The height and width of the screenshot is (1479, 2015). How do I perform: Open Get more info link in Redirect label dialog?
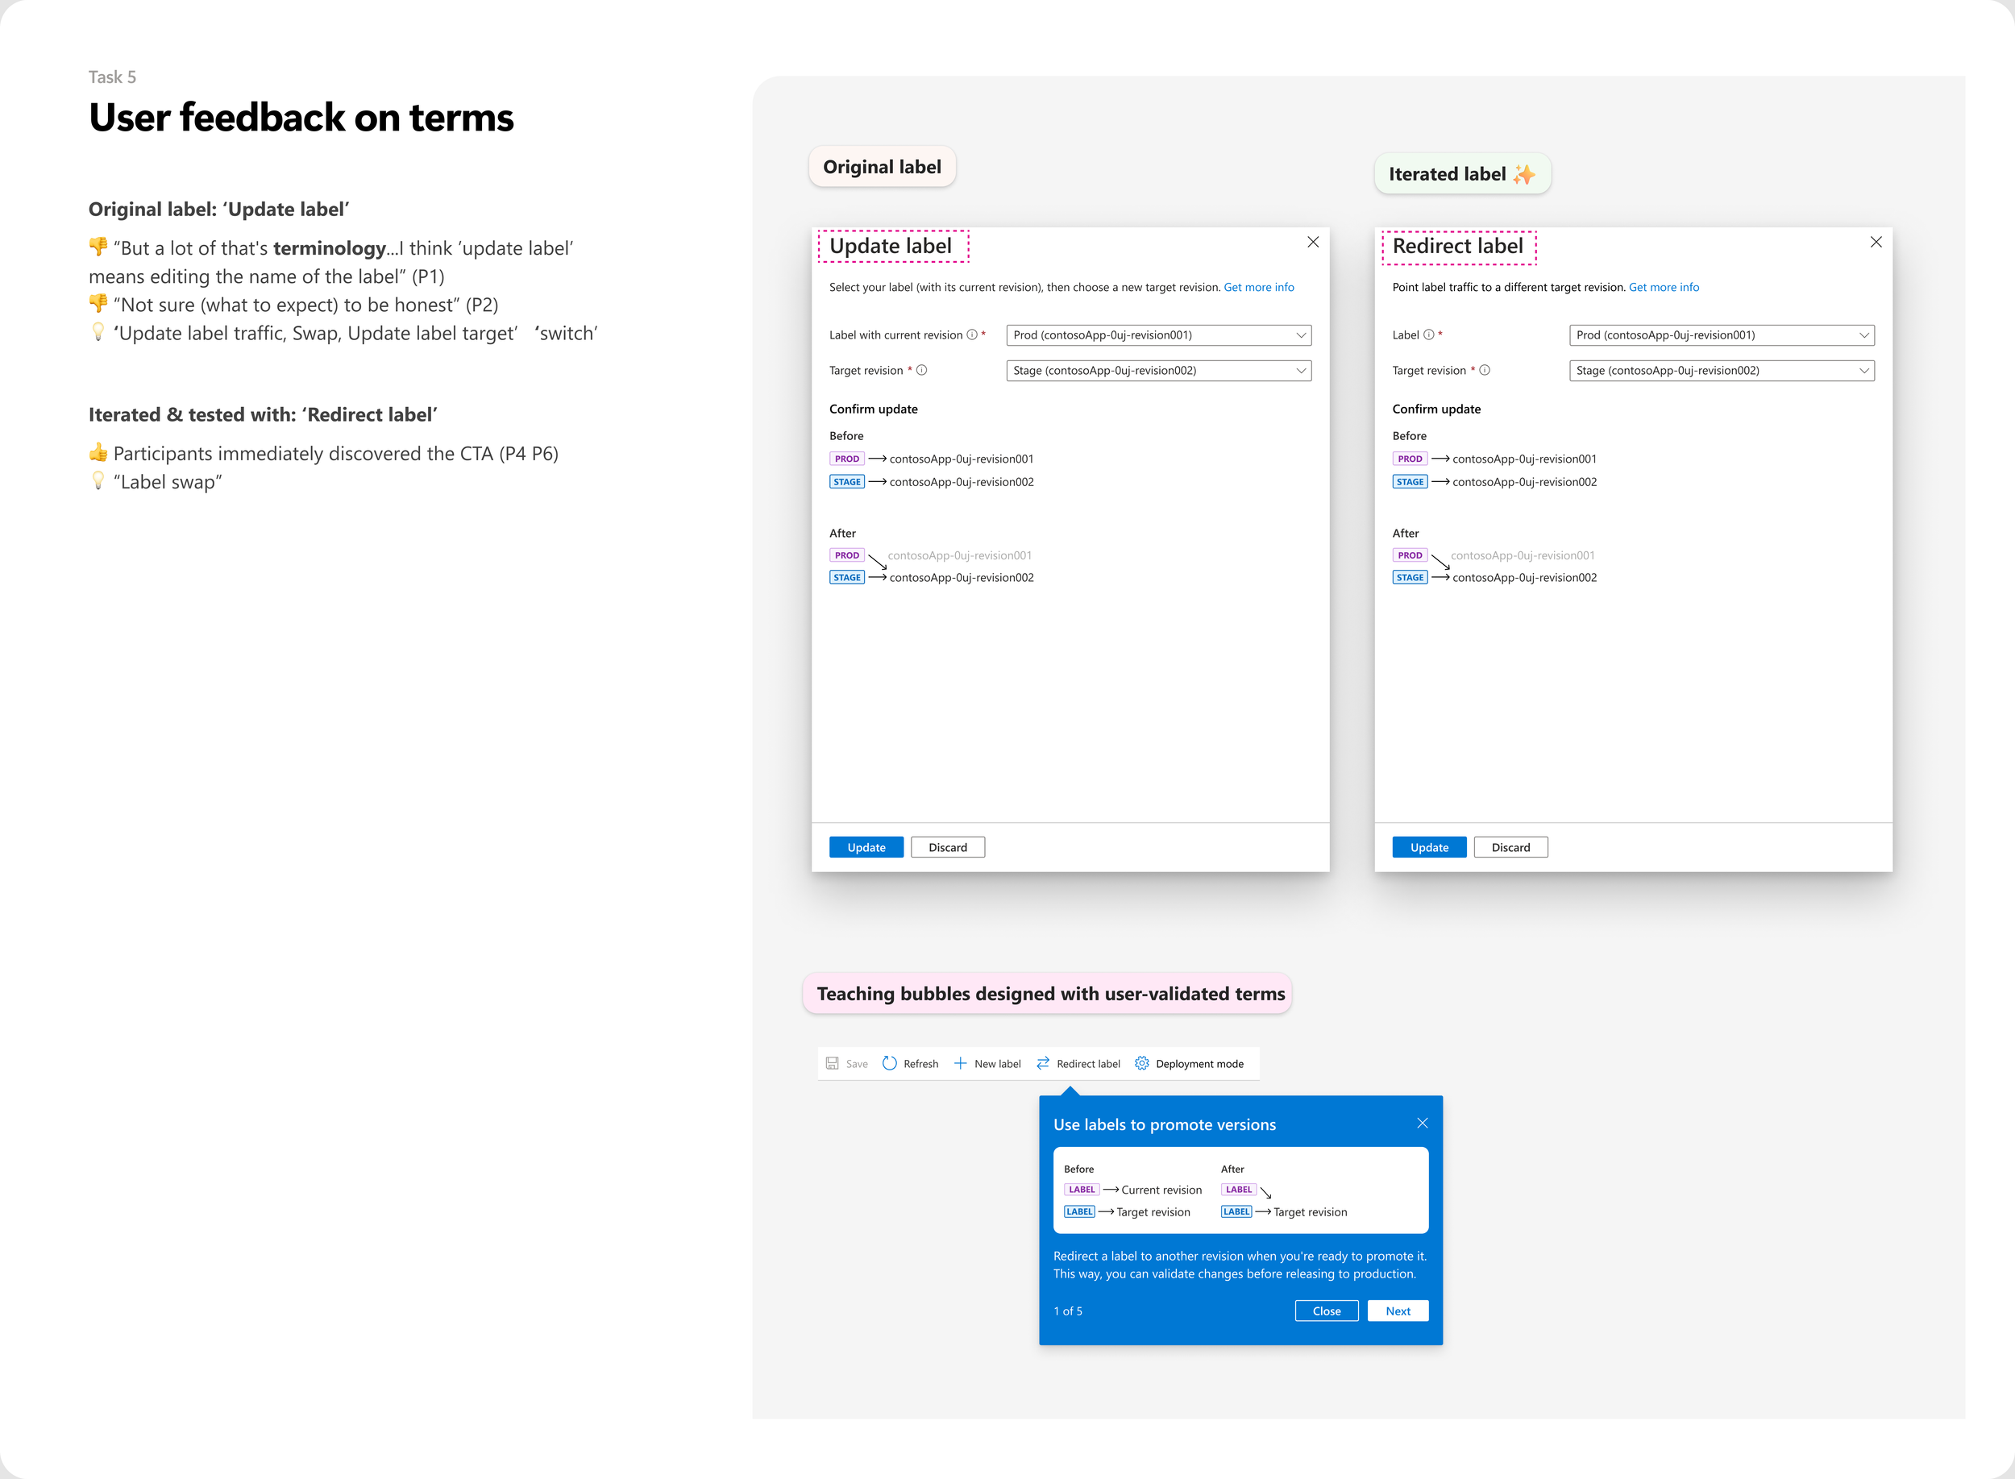click(1664, 288)
